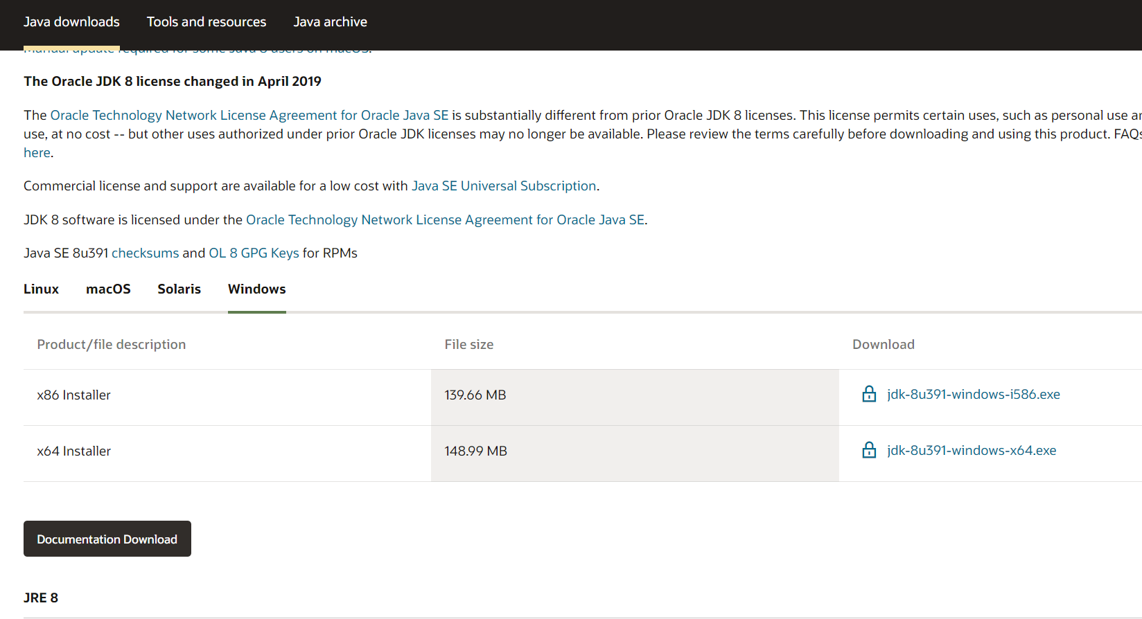Click the 'File size' column header
This screenshot has height=619, width=1142.
point(469,344)
